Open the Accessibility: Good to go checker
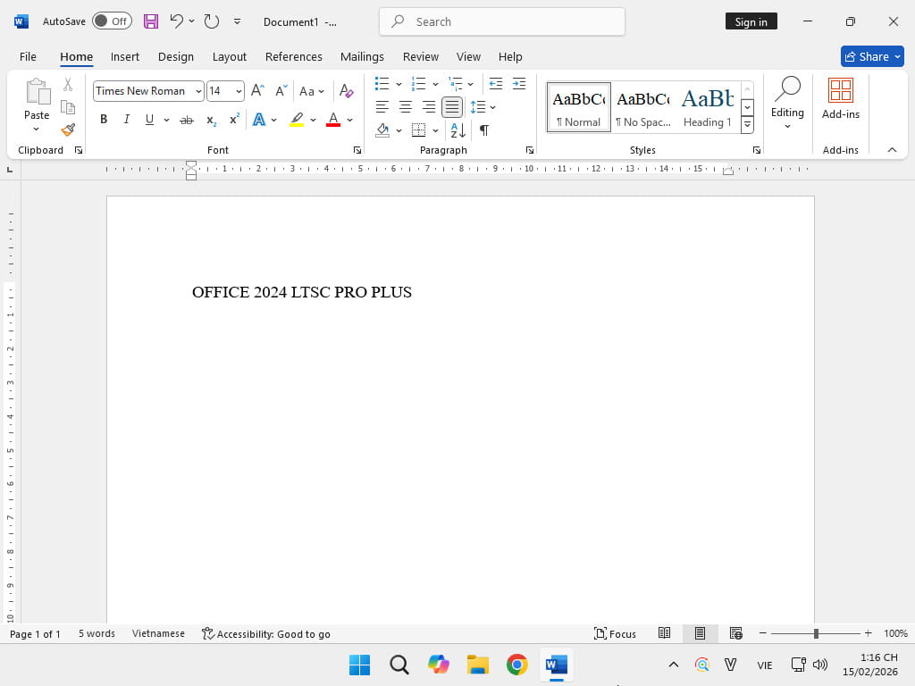The width and height of the screenshot is (915, 686). click(266, 633)
